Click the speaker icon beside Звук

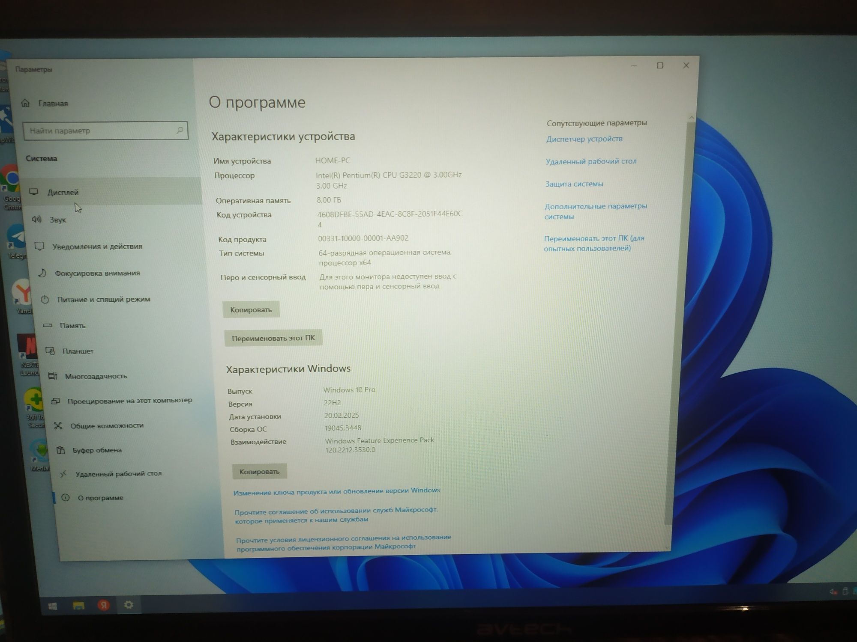click(x=36, y=220)
